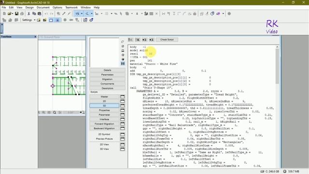Image resolution: width=309 pixels, height=174 pixels.
Task: Open the Teamwork menu
Action: (x=71, y=8)
